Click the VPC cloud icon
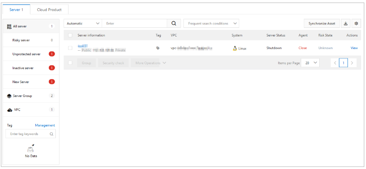The height and width of the screenshot is (169, 366). [9, 110]
